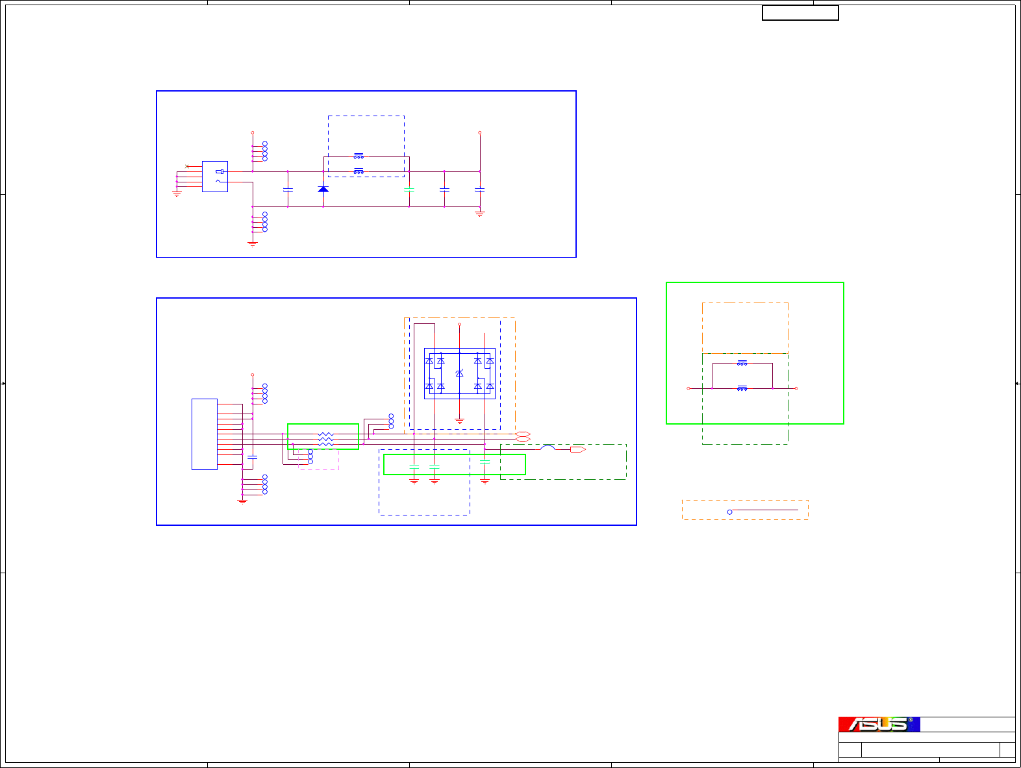The width and height of the screenshot is (1021, 768).
Task: Select the resistor array inside the small green box
Action: point(326,440)
